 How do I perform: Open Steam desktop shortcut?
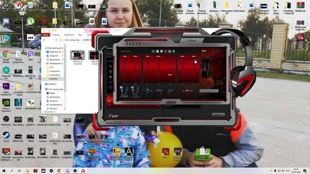click(x=6, y=137)
